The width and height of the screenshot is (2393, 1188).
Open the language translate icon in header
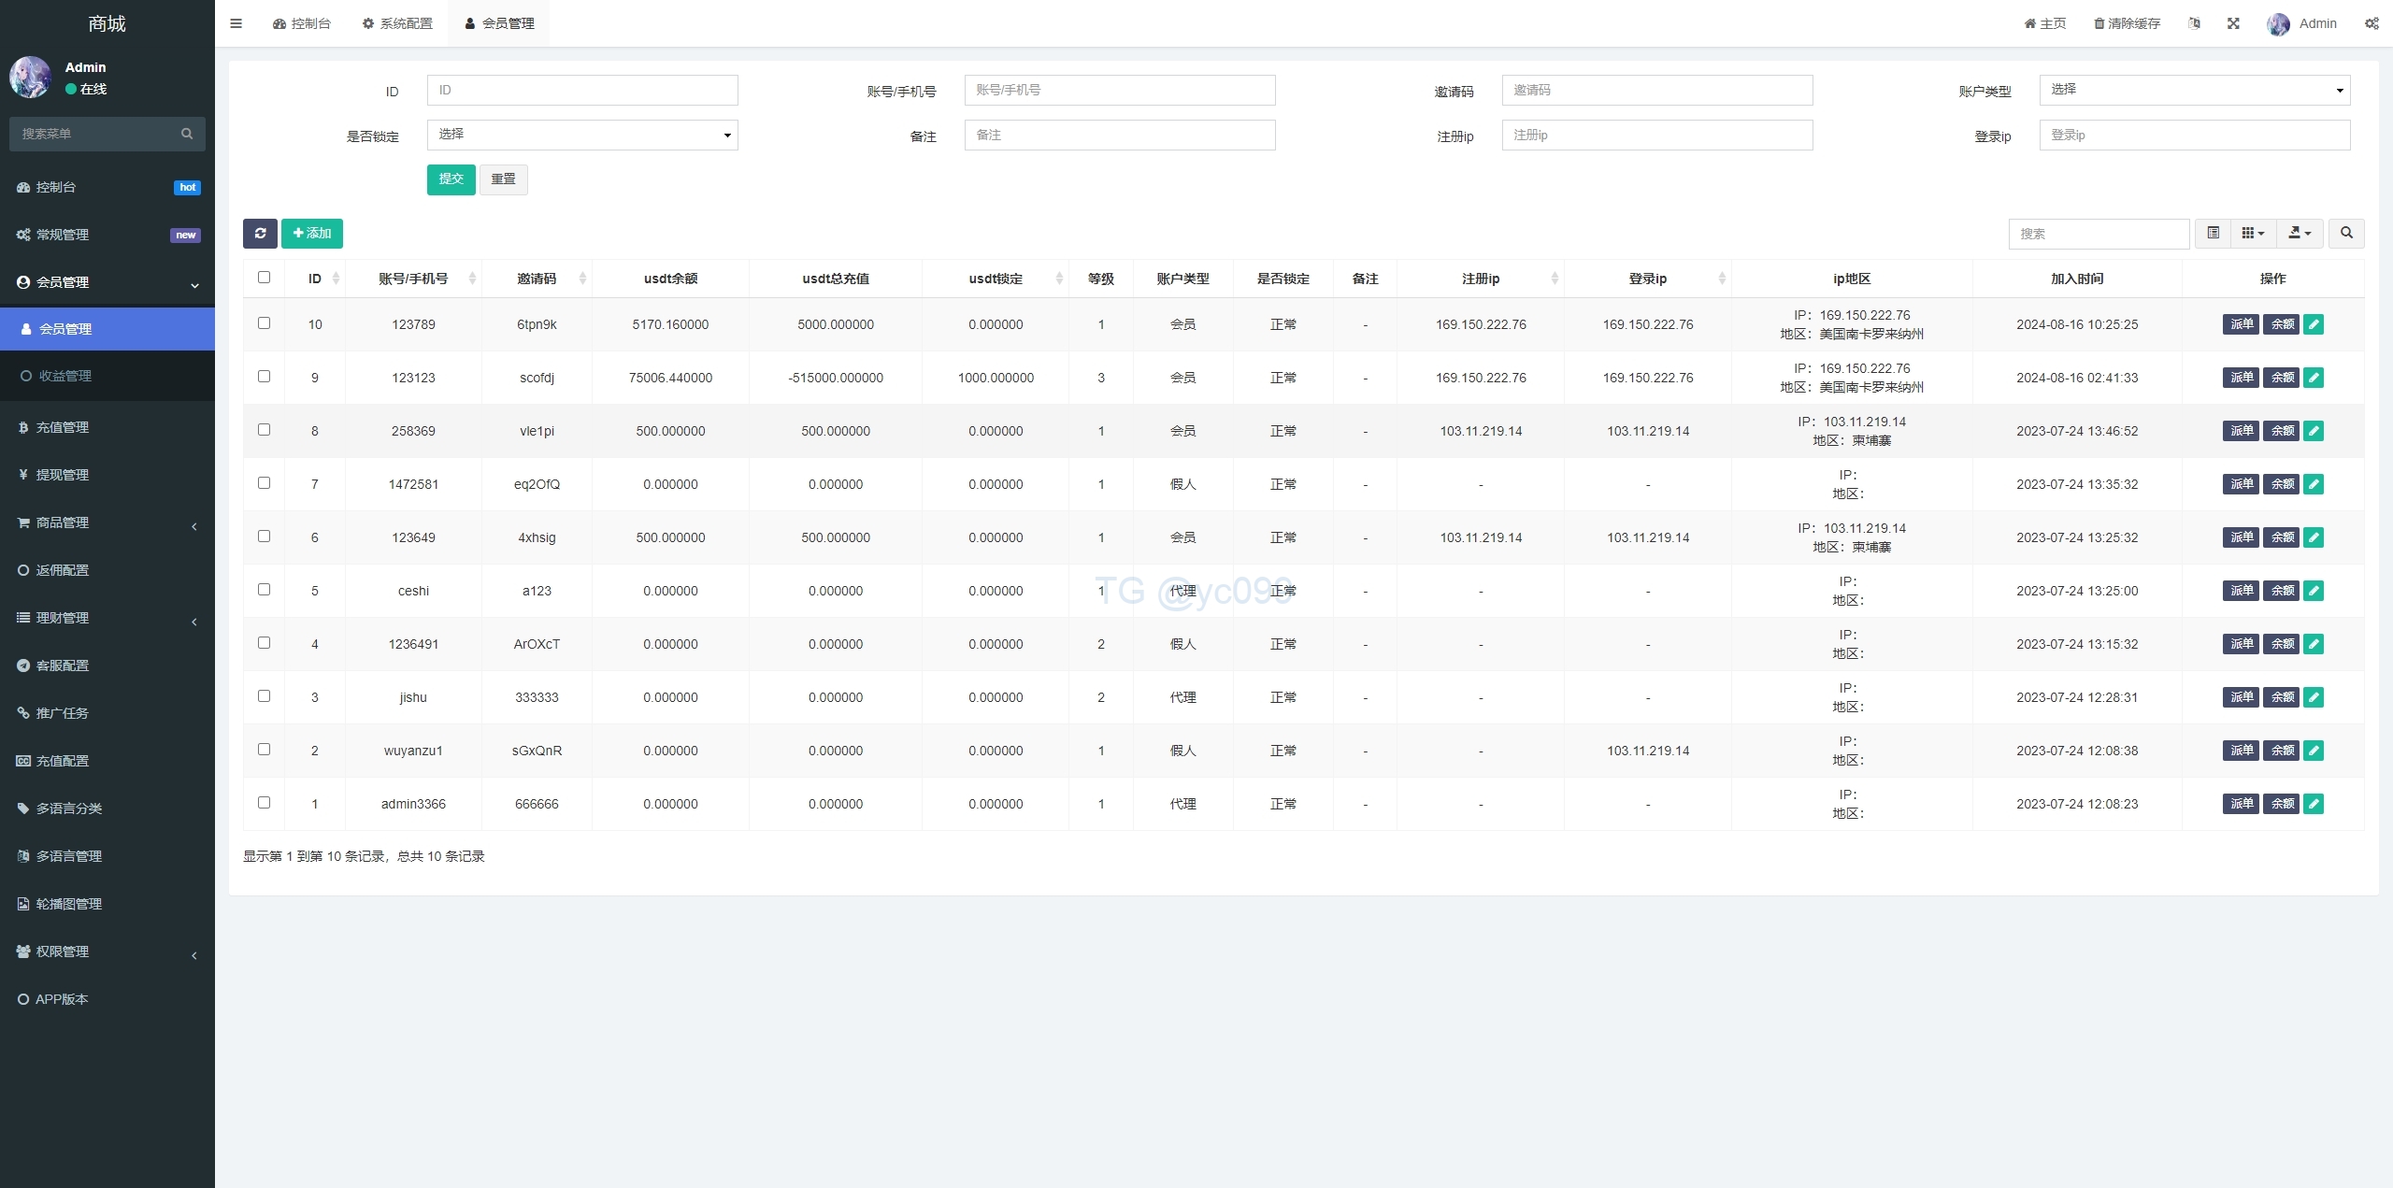pyautogui.click(x=2194, y=23)
